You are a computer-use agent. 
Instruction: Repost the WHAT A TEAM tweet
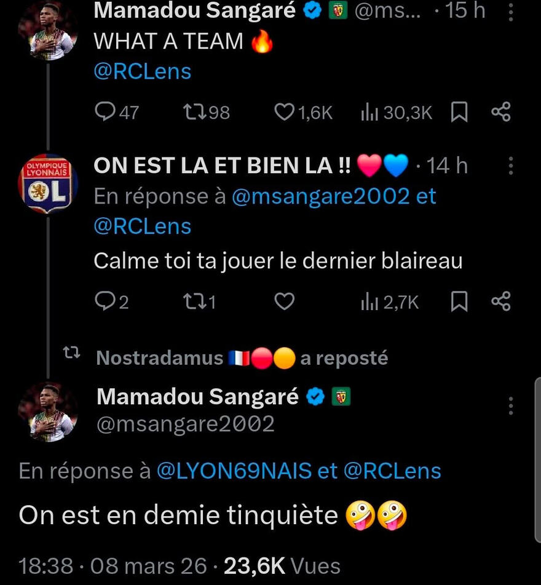[x=195, y=112]
